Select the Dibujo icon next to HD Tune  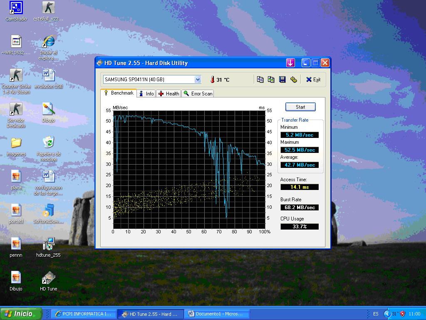coord(16,281)
